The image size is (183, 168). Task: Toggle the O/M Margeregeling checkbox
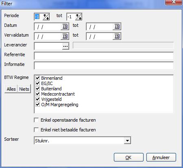tap(37, 105)
